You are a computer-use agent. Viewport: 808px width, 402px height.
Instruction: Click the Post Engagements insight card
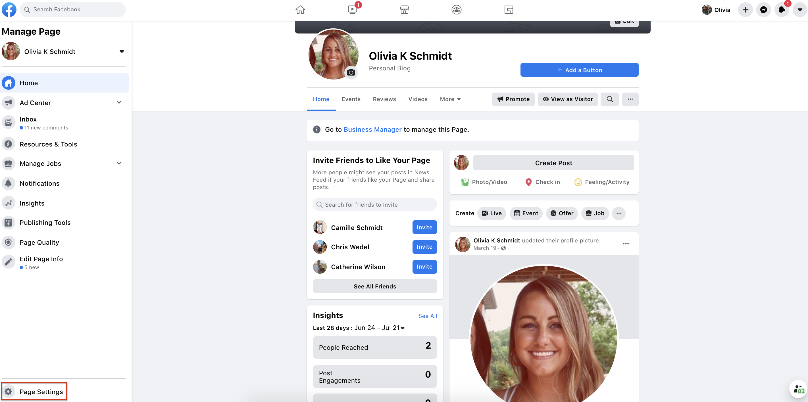375,376
